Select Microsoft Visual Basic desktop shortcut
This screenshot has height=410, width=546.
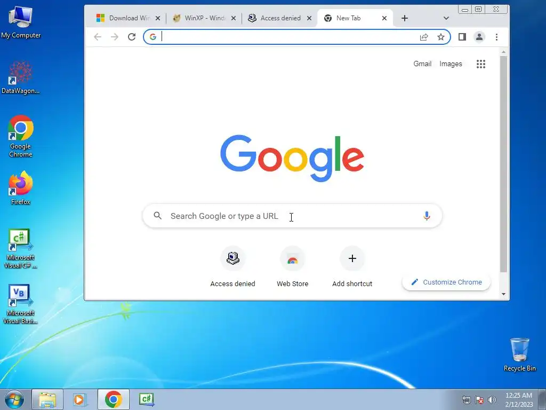(x=21, y=304)
